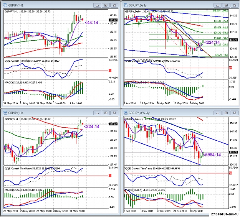The height and width of the screenshot is (217, 240).
Task: Click the Weekly MACD(12,26,9) indicator label
Action: (x=145, y=190)
